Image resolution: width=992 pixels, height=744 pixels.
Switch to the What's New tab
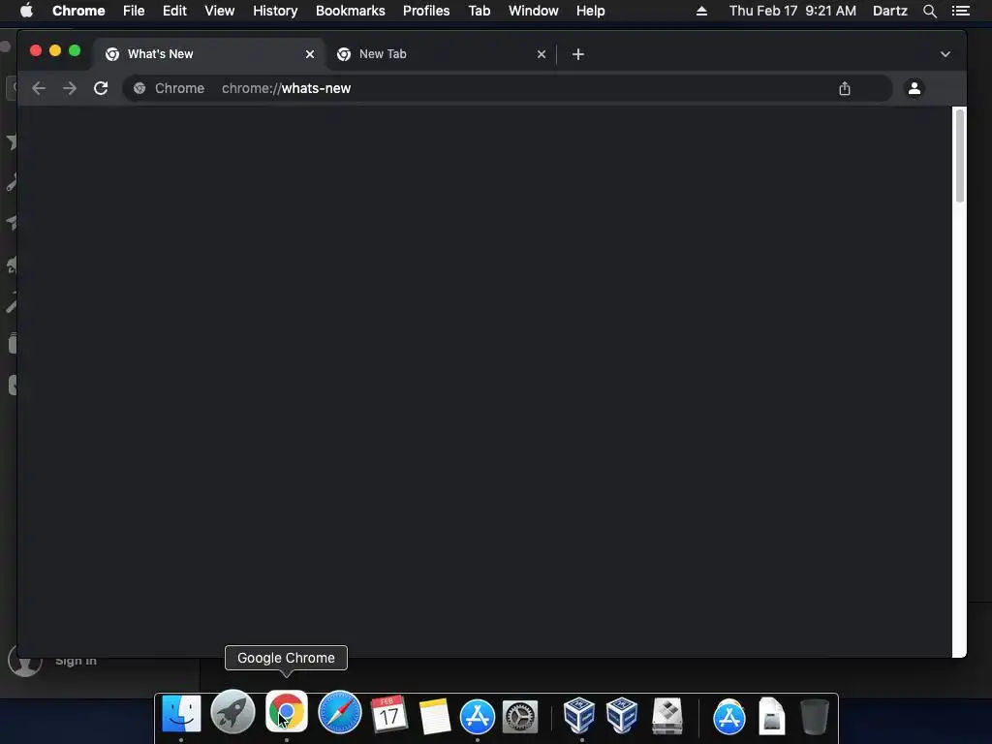click(209, 54)
